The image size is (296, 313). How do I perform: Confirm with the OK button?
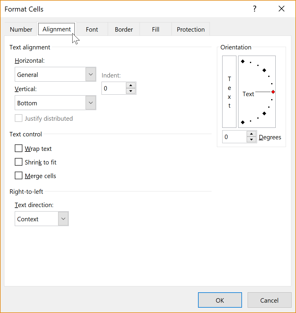(x=220, y=300)
